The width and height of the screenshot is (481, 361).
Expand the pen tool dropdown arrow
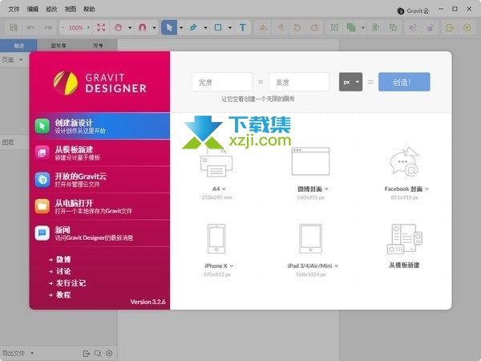click(x=205, y=27)
